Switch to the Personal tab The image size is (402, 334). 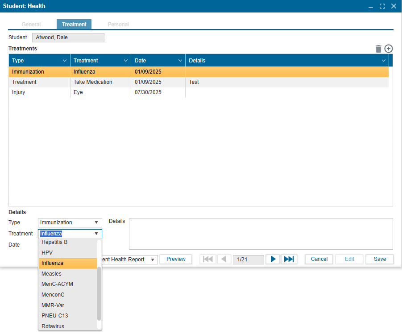point(118,25)
